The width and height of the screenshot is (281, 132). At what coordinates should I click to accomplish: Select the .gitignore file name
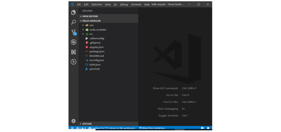pos(95,43)
